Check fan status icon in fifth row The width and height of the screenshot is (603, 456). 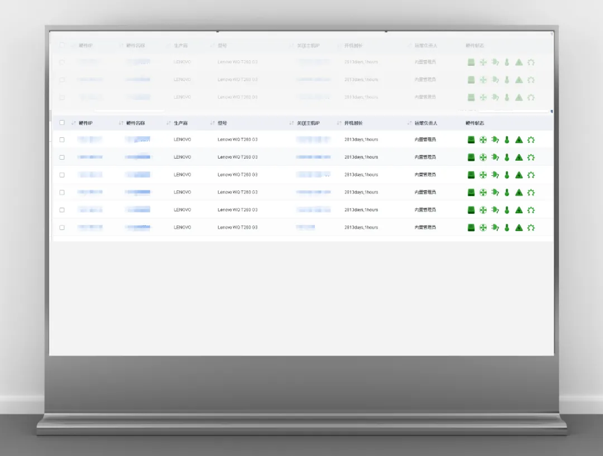(x=483, y=210)
